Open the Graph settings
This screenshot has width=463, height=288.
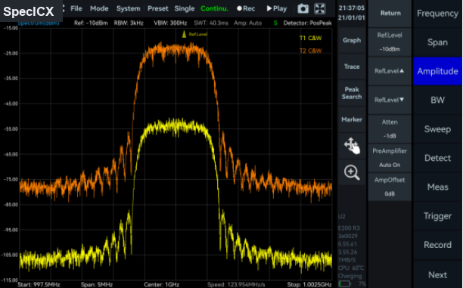coord(352,40)
